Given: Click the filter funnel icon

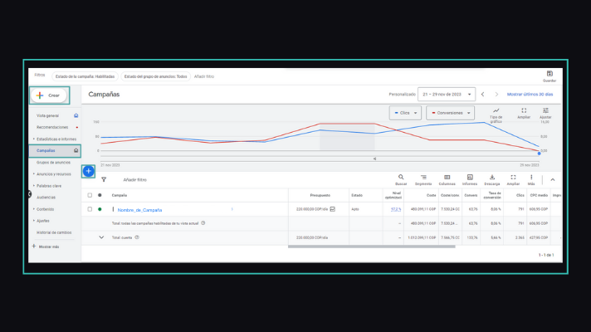Looking at the screenshot, I should coord(104,180).
